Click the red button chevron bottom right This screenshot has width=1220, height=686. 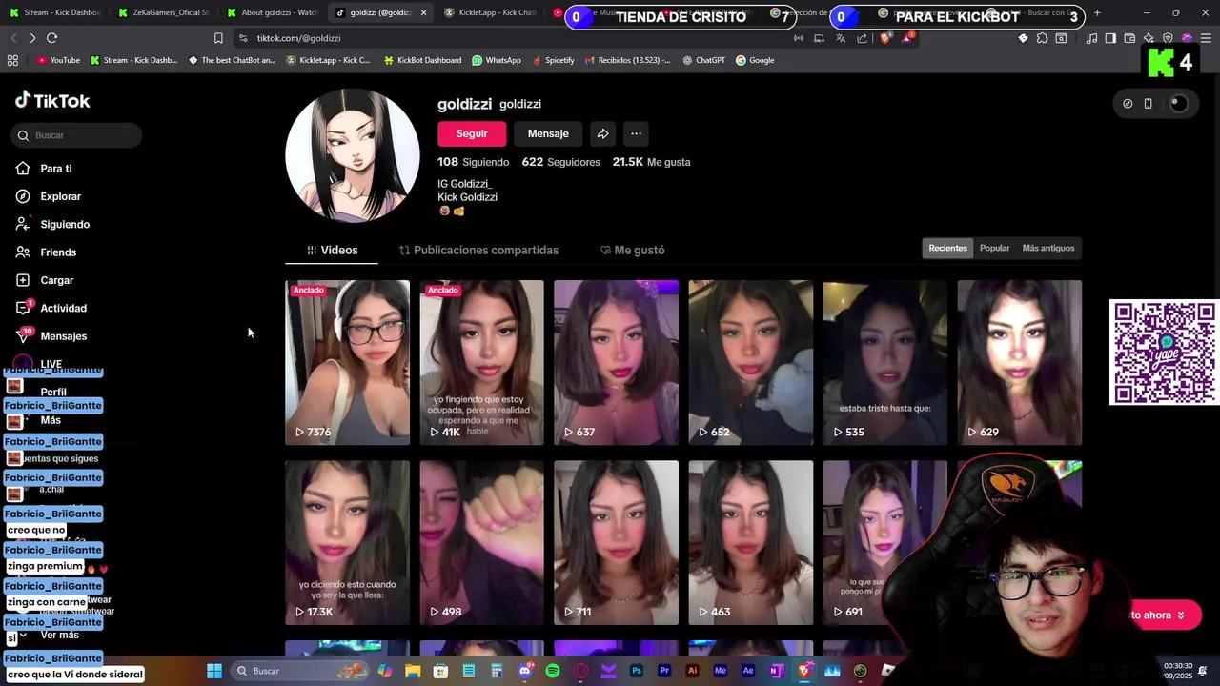pos(1181,615)
